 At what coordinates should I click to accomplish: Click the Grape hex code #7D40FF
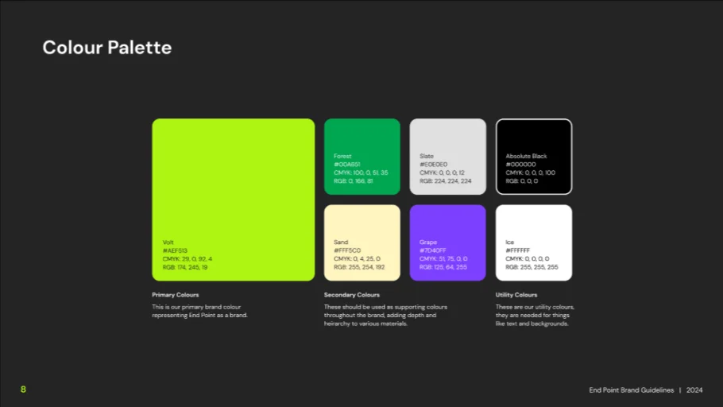(x=433, y=250)
